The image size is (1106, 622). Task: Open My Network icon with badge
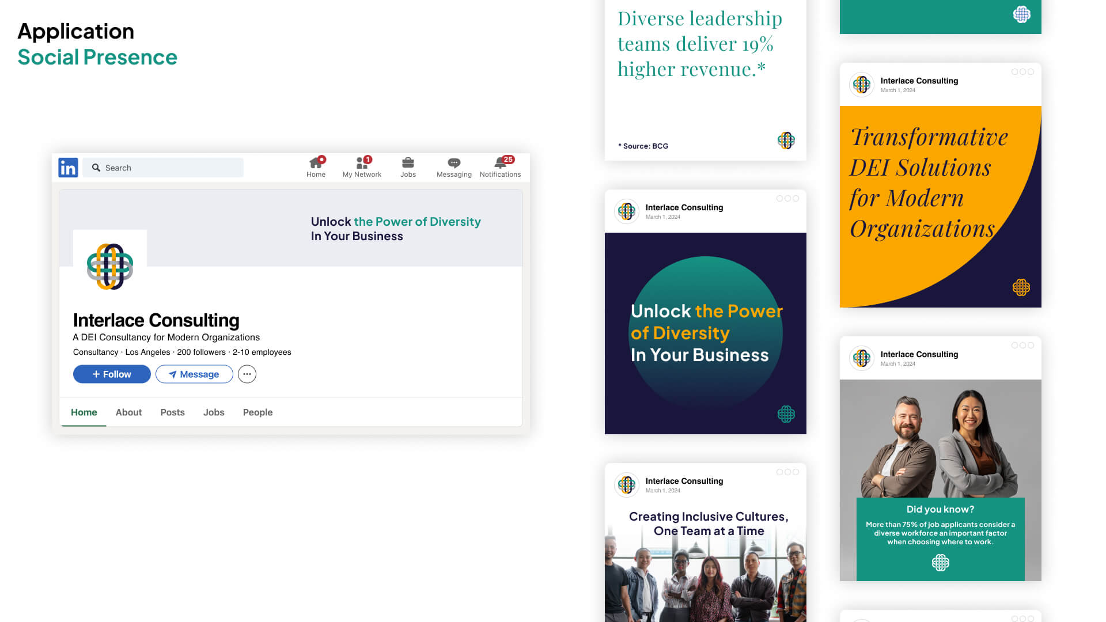[362, 167]
